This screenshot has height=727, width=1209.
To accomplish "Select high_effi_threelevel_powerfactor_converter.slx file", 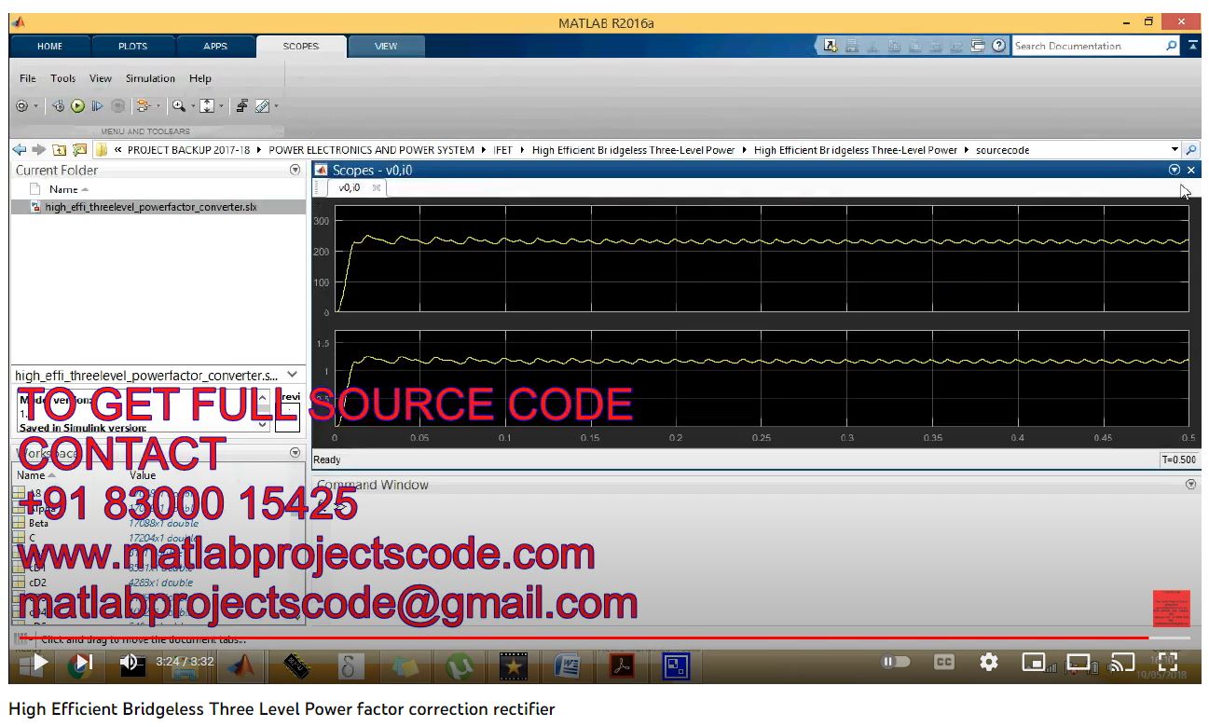I will 150,207.
